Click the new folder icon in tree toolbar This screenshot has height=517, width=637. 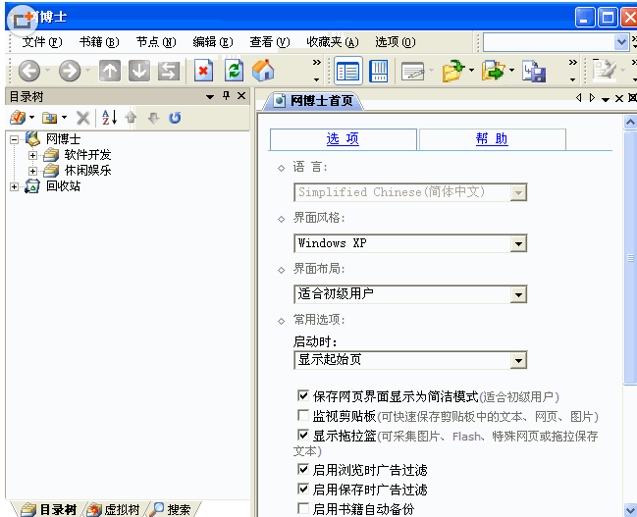click(49, 118)
